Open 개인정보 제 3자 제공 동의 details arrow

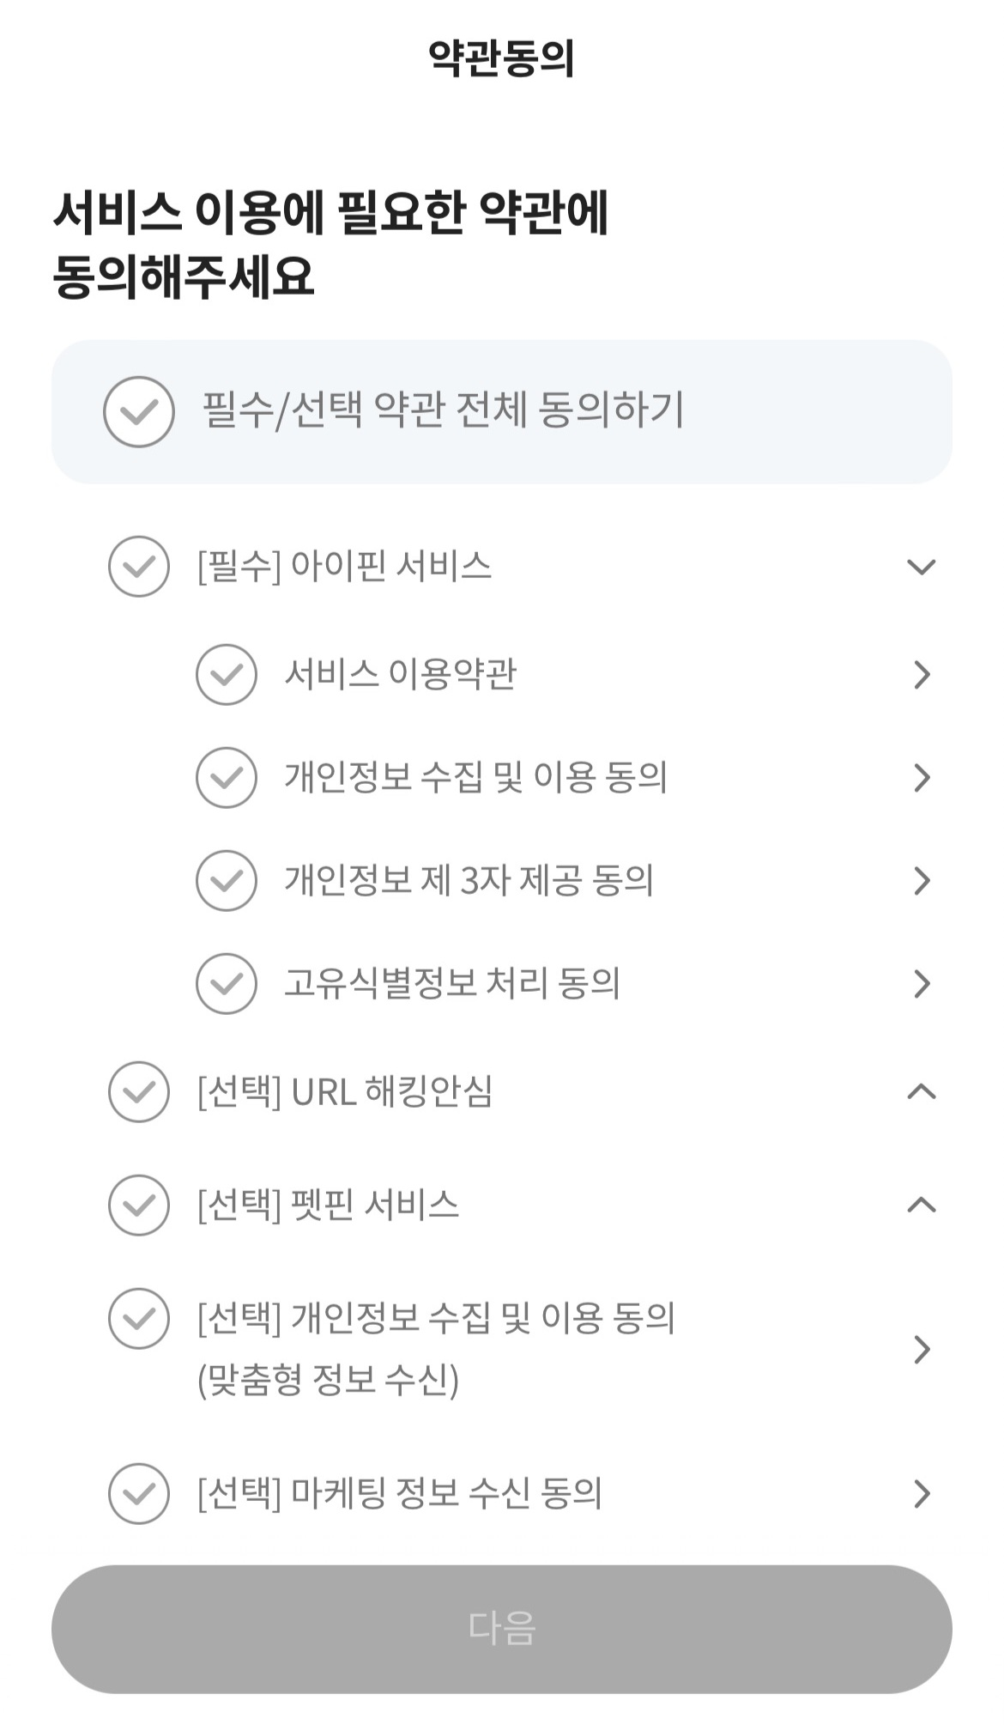(x=922, y=881)
